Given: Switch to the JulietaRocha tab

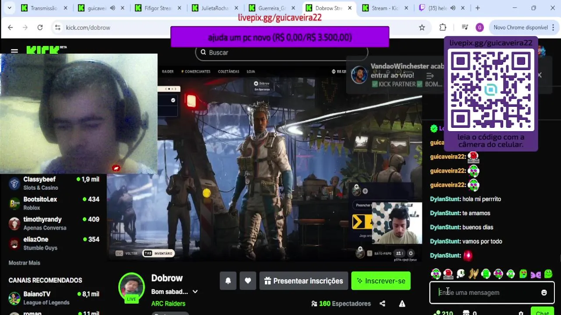Looking at the screenshot, I should [x=215, y=8].
